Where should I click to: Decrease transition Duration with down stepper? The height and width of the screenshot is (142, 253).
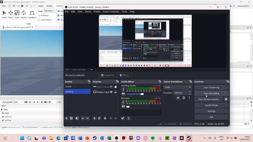[190, 94]
